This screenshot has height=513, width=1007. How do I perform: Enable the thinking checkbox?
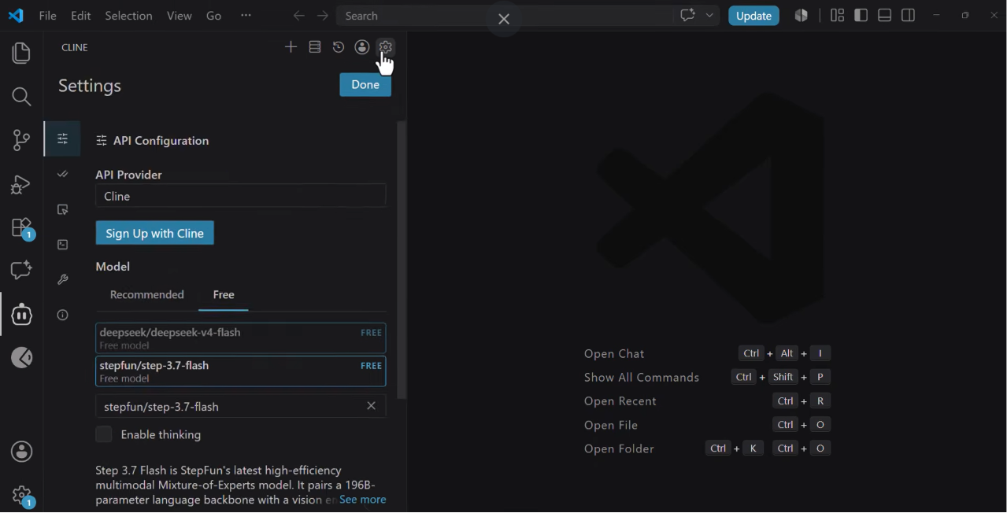pos(104,434)
